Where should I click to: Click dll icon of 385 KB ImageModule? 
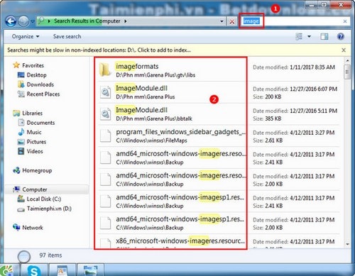pyautogui.click(x=105, y=114)
